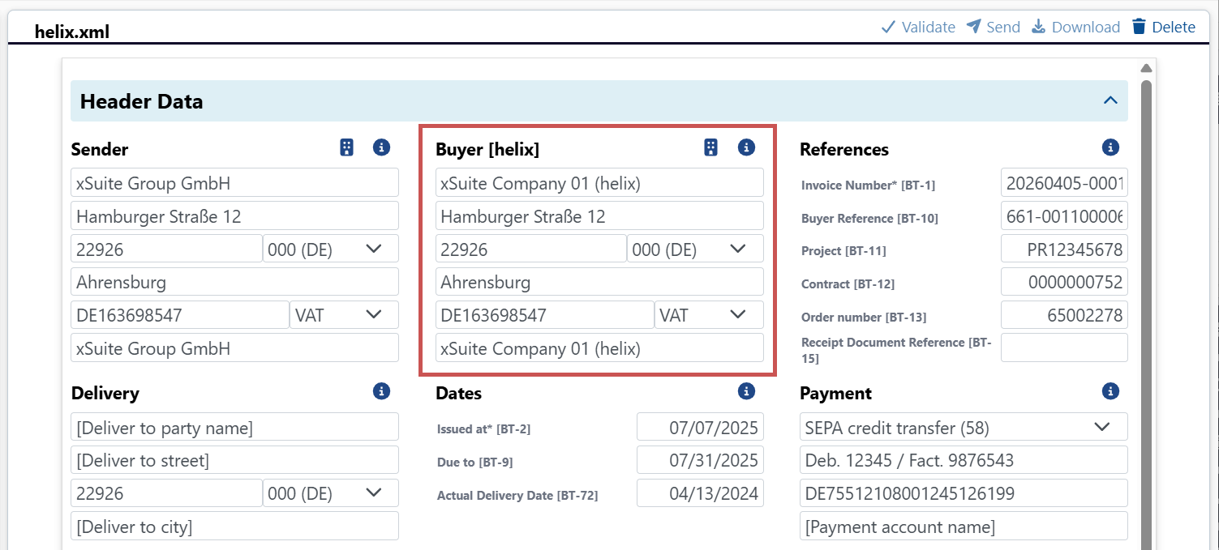
Task: Click the Send paper plane icon
Action: (x=973, y=27)
